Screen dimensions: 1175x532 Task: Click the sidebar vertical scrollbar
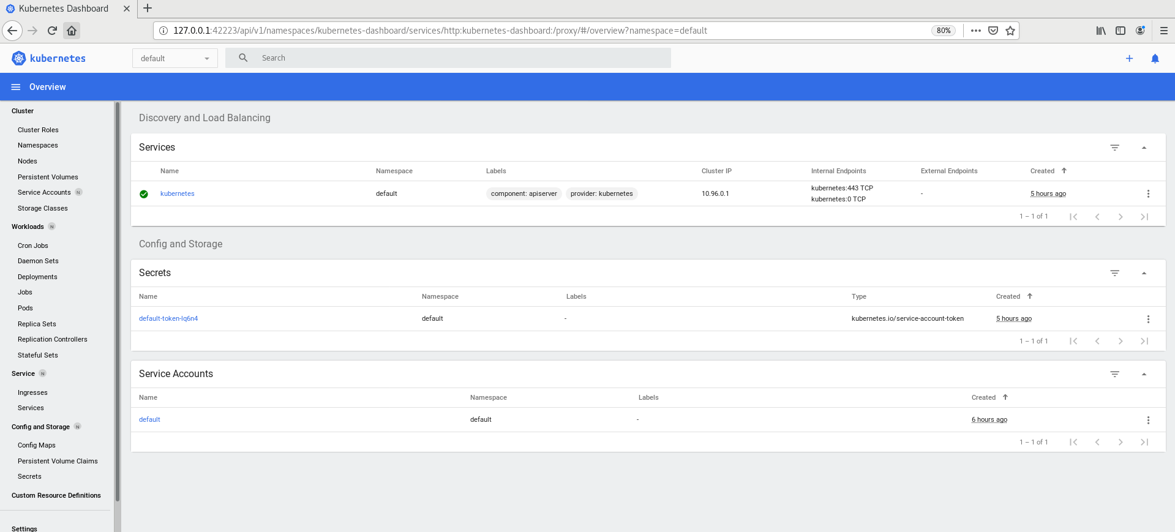pyautogui.click(x=118, y=301)
